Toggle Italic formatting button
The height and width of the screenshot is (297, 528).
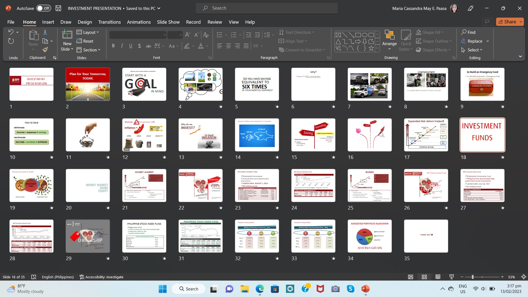(122, 46)
